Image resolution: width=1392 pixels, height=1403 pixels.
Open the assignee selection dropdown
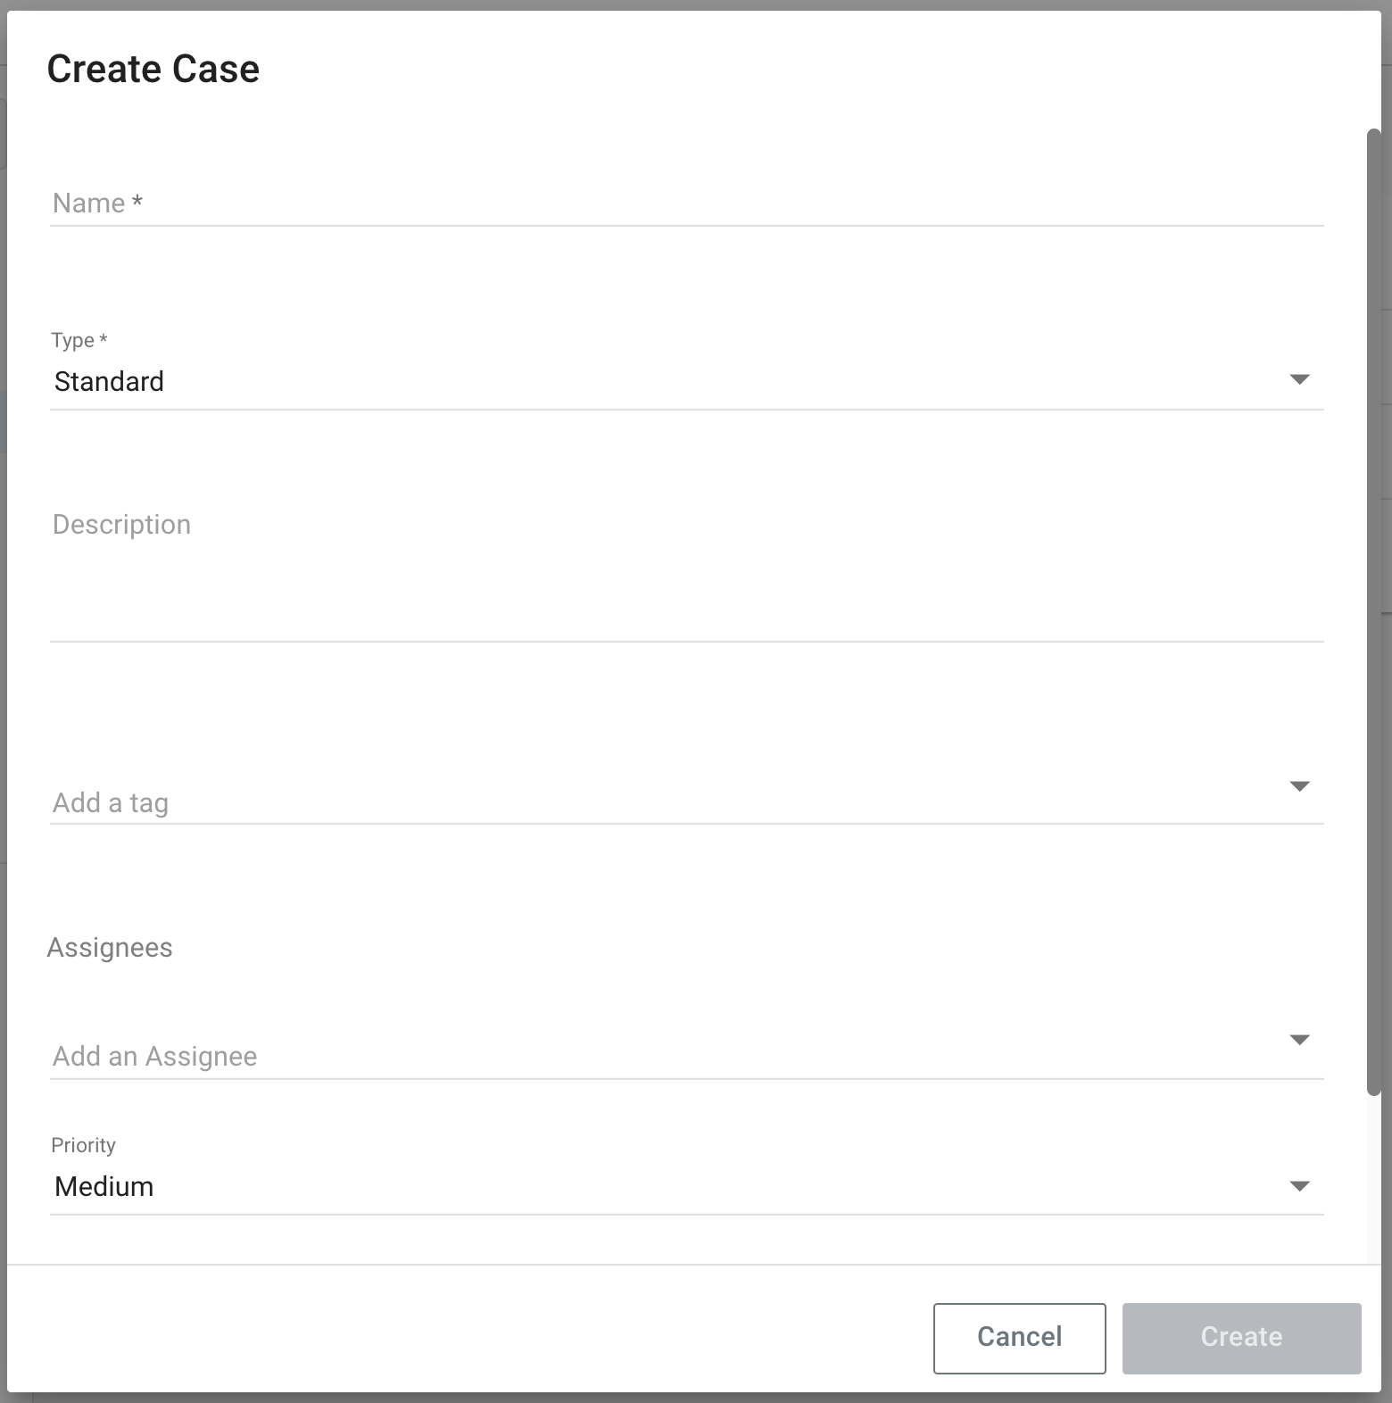click(x=625, y=1055)
